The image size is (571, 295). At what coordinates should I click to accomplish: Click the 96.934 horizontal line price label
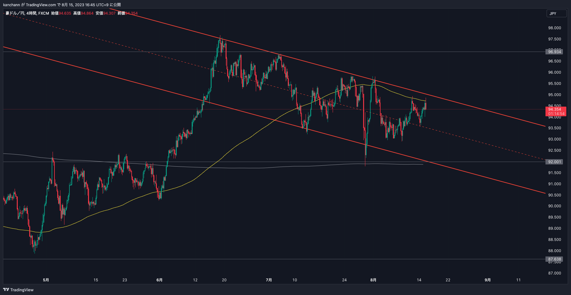click(x=555, y=52)
